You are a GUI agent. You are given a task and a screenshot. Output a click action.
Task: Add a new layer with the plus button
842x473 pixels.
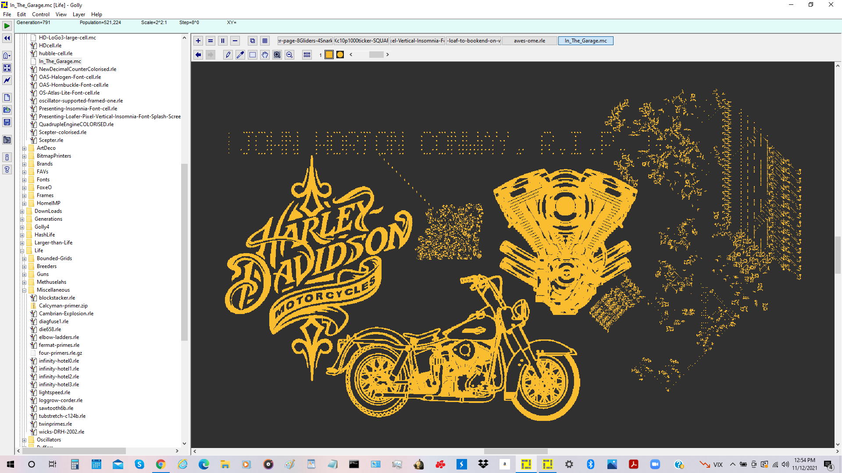198,41
